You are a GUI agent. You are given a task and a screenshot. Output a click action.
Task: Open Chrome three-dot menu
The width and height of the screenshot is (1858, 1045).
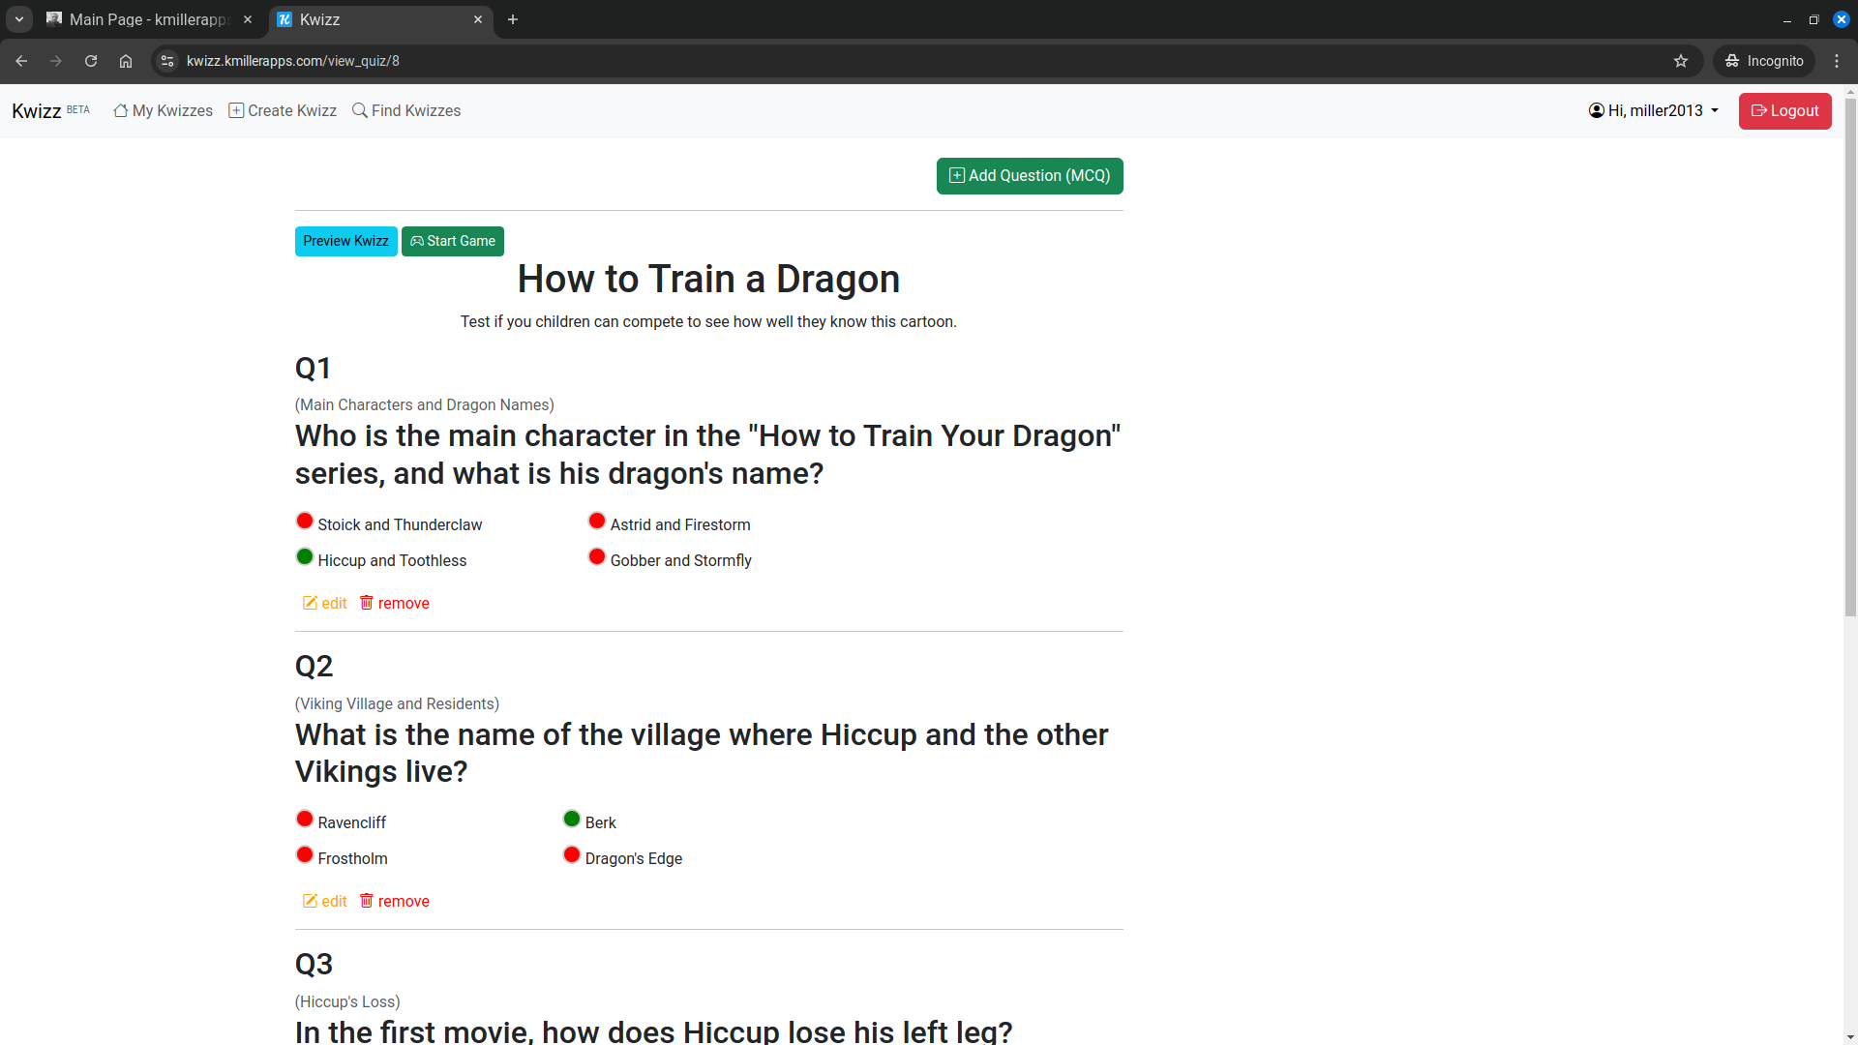click(1837, 61)
